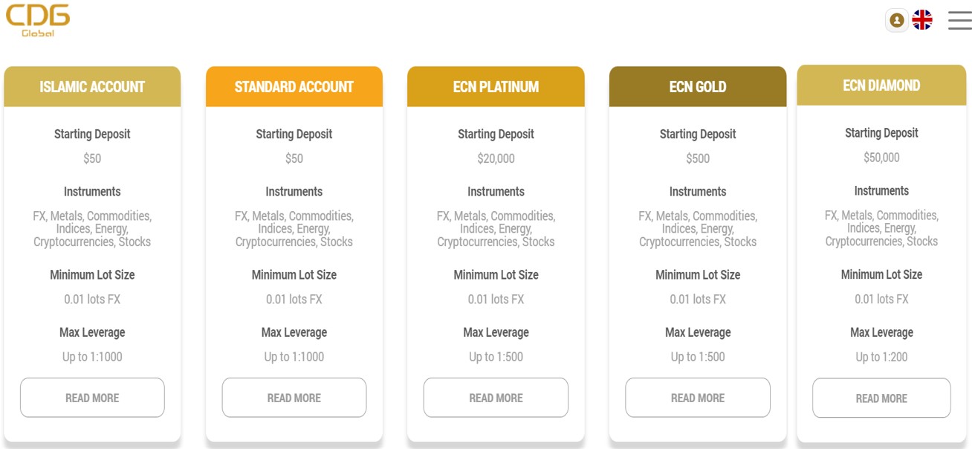The height and width of the screenshot is (449, 972).
Task: Click Read More for Standard Account
Action: [x=294, y=398]
